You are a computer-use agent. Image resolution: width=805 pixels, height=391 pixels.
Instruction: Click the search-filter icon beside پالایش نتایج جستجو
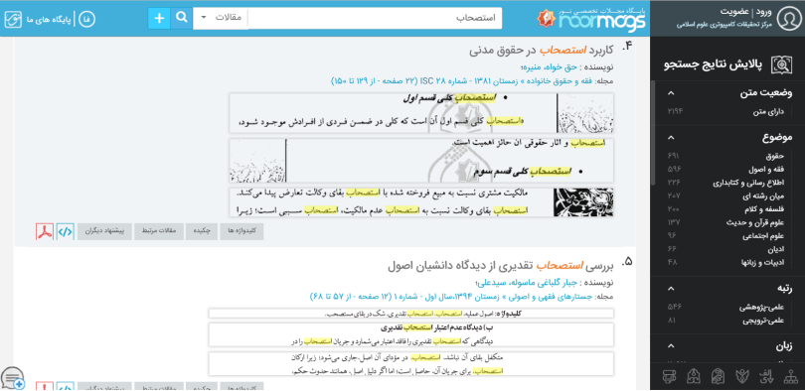[781, 65]
